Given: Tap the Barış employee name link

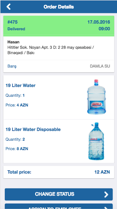Looking at the screenshot, I should pyautogui.click(x=12, y=66).
